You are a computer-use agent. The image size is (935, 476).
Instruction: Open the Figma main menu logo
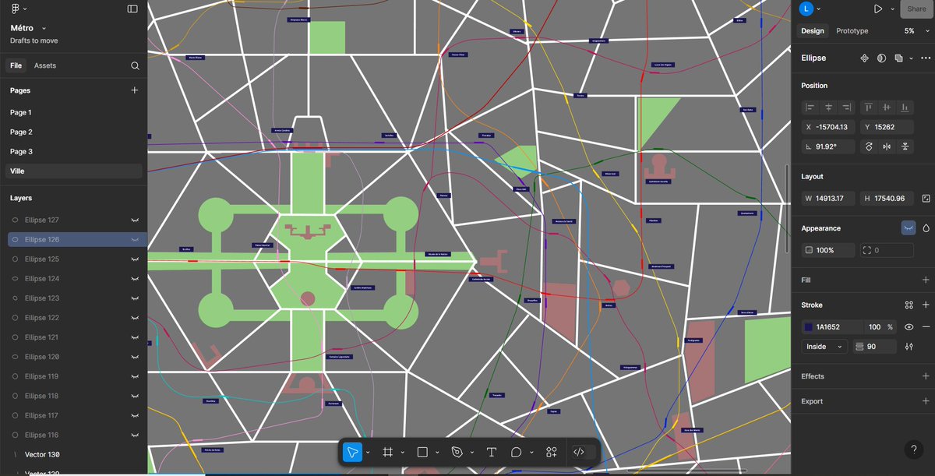coord(16,9)
